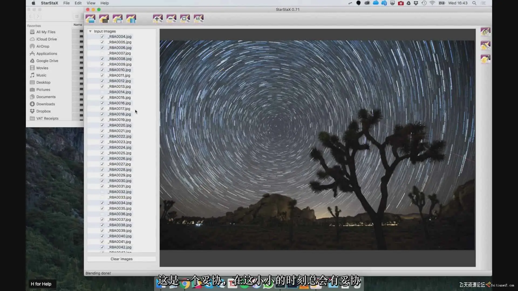The image size is (518, 291).
Task: Open the Help menu
Action: point(105,3)
